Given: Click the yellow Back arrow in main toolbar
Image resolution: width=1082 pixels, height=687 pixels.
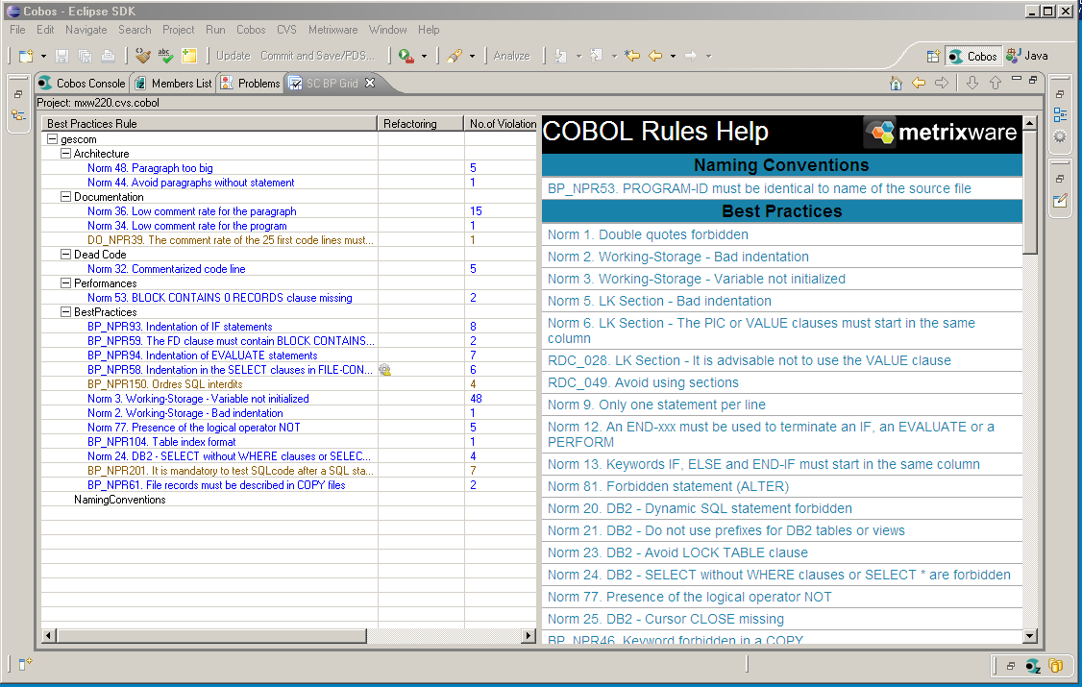Looking at the screenshot, I should (655, 56).
